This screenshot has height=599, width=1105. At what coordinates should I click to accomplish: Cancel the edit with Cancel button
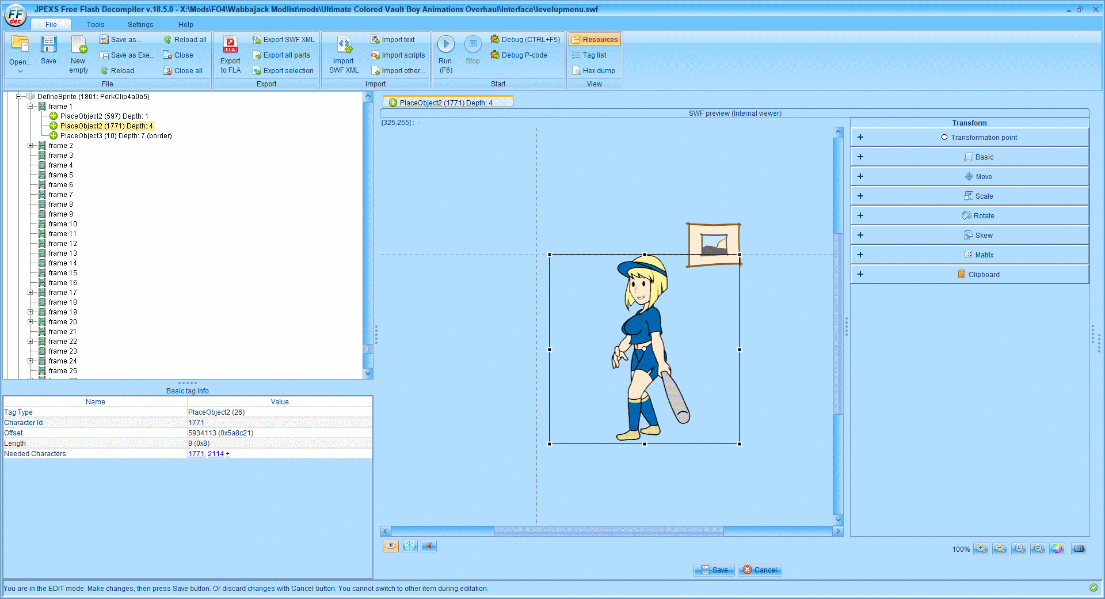(760, 570)
